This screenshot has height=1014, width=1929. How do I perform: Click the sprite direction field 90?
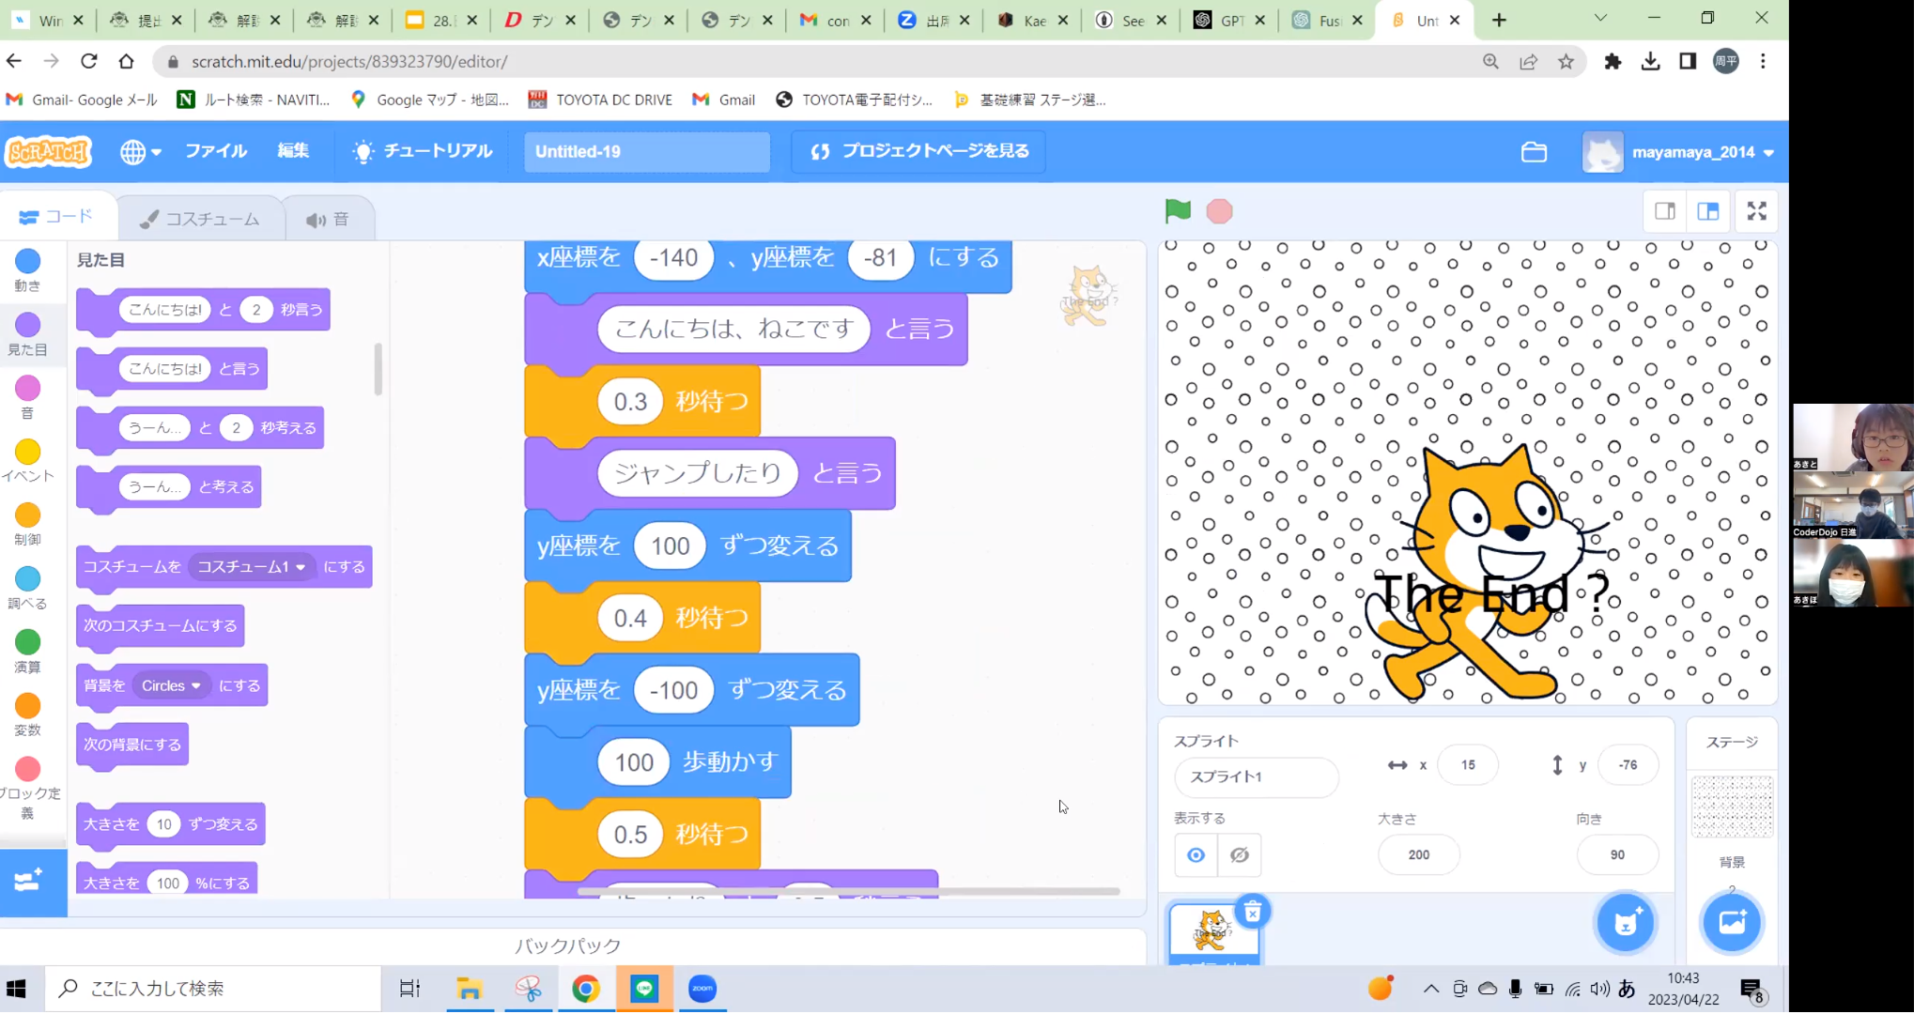coord(1617,854)
